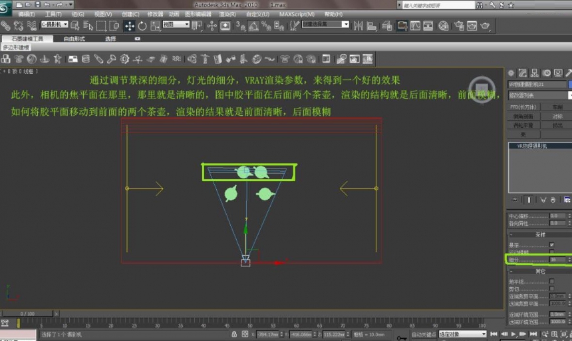The width and height of the screenshot is (572, 341).
Task: Click the Play Animation button
Action: [513, 334]
